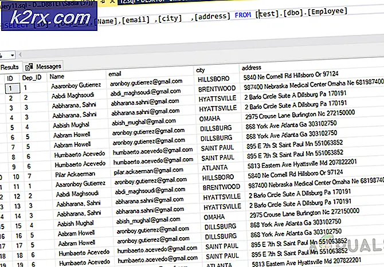Select the city column header
Viewport: 384px width, 267px height.
201,70
